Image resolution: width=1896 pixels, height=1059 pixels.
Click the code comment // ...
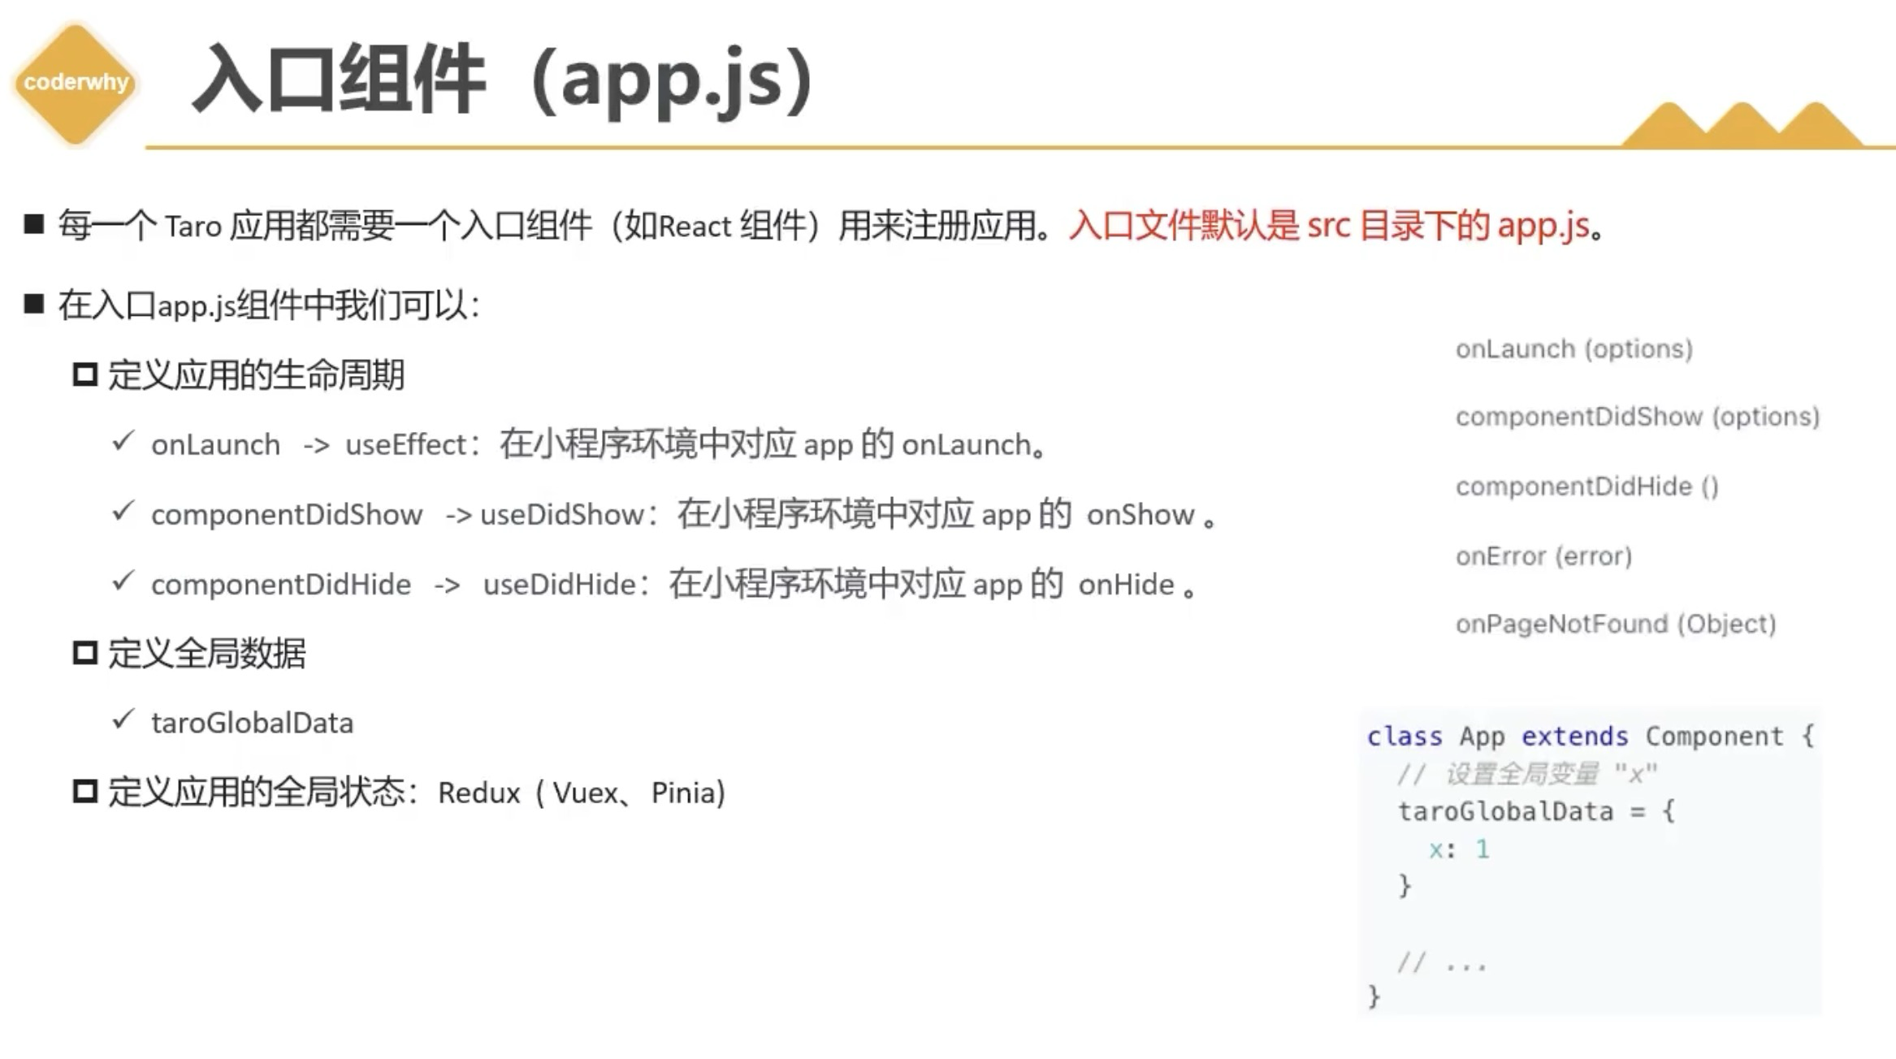click(x=1441, y=963)
